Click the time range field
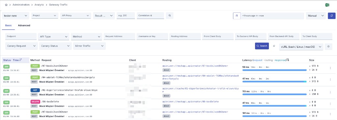This screenshot has height=120, width=337. (x=272, y=16)
